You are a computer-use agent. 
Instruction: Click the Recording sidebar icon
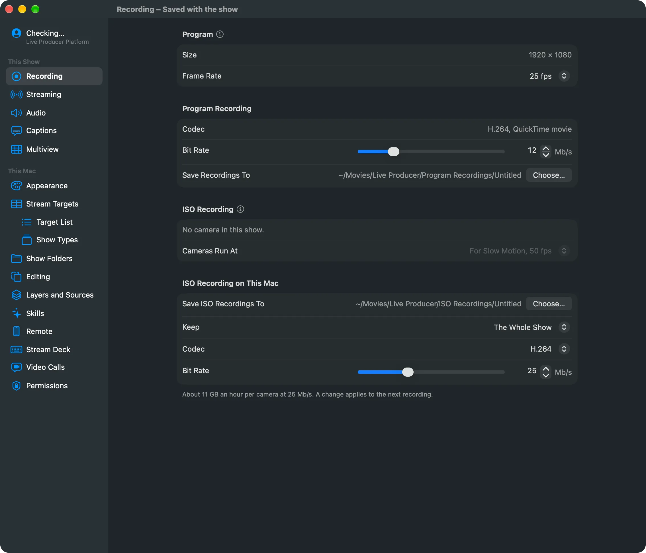click(16, 76)
